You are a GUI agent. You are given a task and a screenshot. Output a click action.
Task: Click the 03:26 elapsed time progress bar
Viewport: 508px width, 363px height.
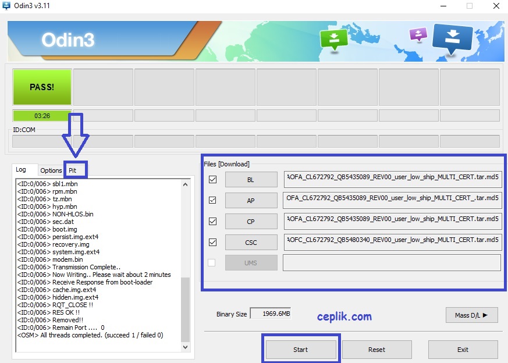tap(42, 116)
